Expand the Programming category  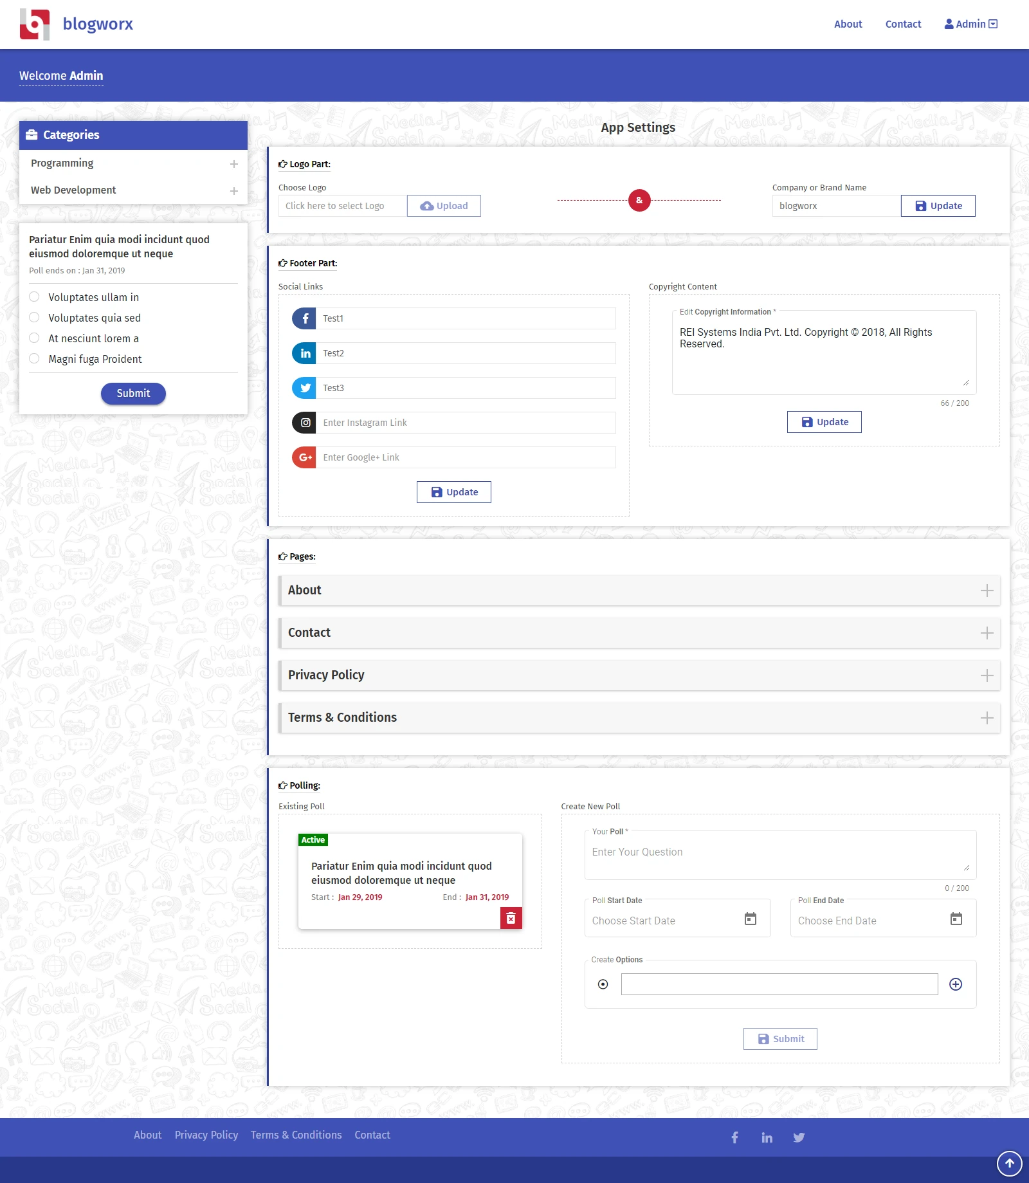[x=234, y=164]
